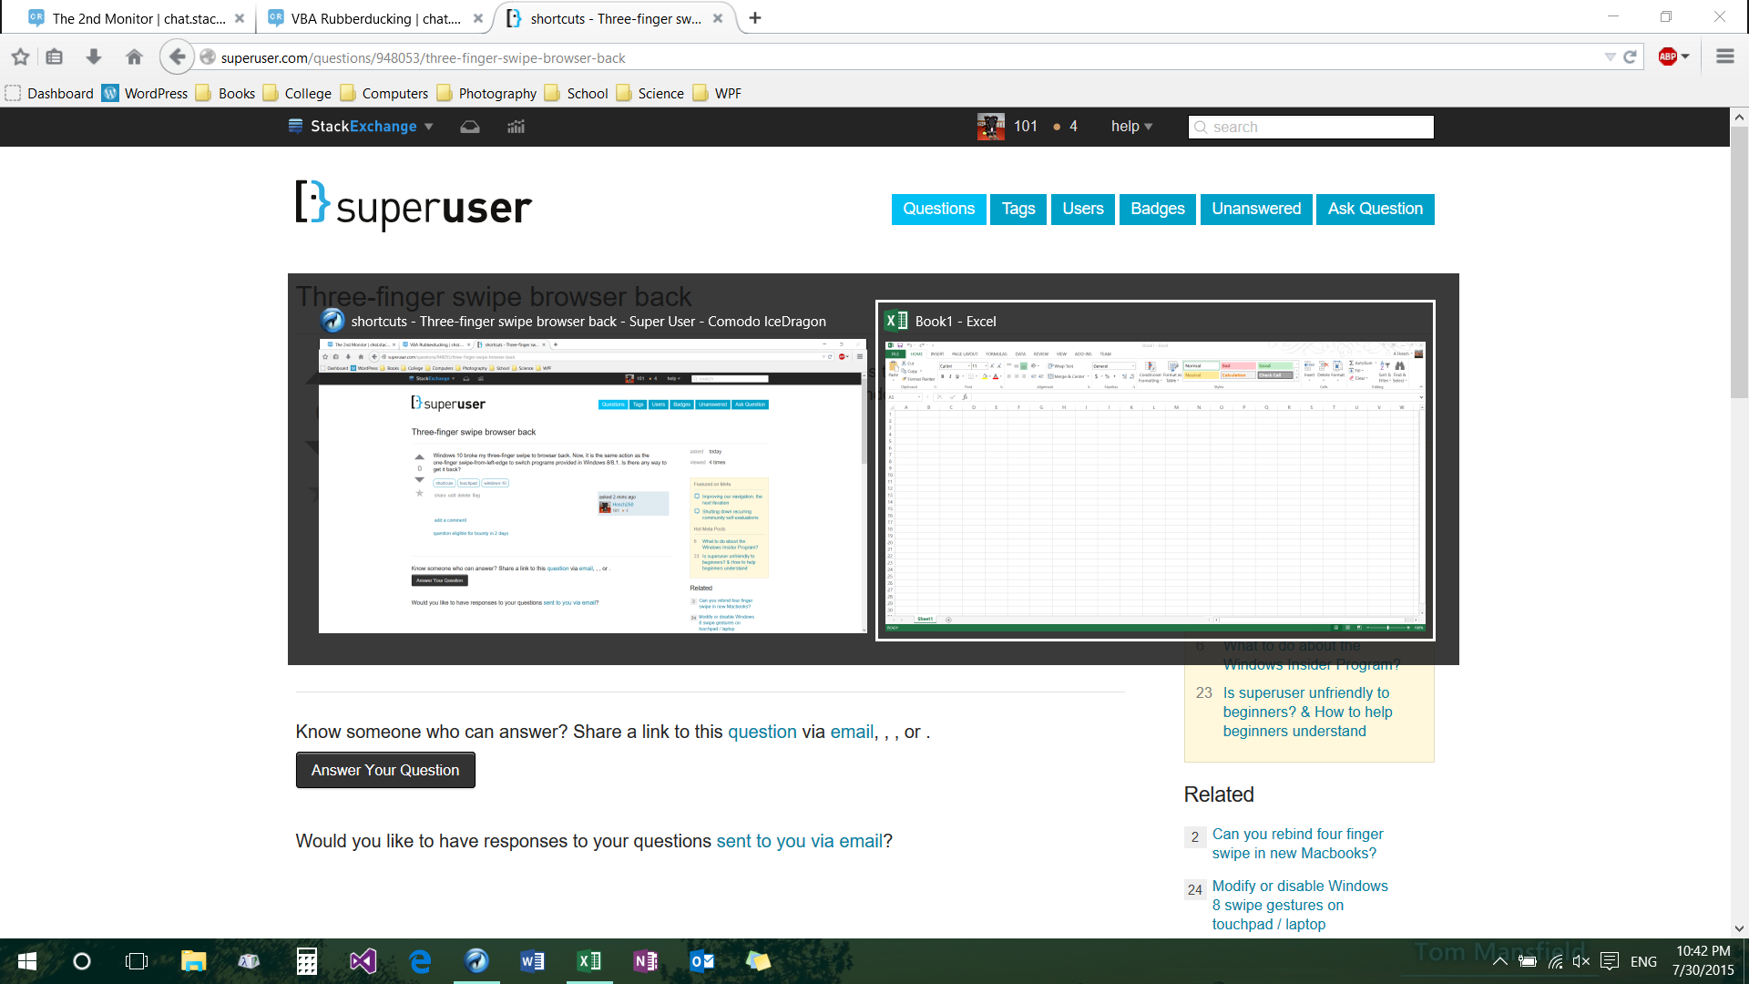Switch to Comodo IceDragon on the taskbar
The height and width of the screenshot is (984, 1749).
point(476,961)
